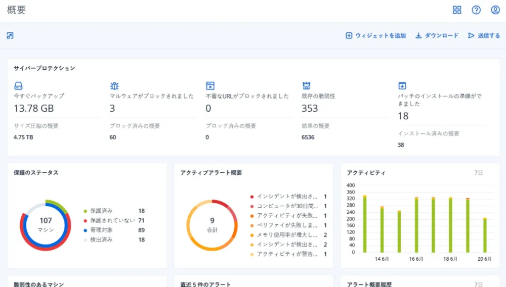Click the malware blocked count 3
Image resolution: width=506 pixels, height=287 pixels.
click(x=112, y=108)
